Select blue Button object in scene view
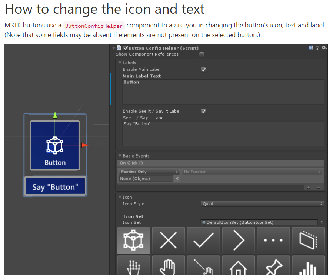This screenshot has height=275, width=333. 55,146
